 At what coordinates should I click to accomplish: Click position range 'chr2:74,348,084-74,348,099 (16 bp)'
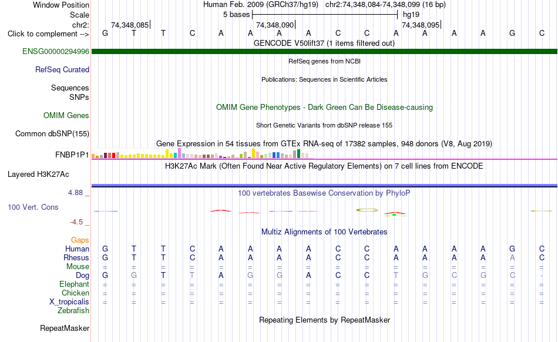[x=385, y=5]
